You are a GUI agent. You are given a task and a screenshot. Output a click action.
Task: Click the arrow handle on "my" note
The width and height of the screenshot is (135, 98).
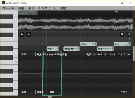click(x=130, y=44)
